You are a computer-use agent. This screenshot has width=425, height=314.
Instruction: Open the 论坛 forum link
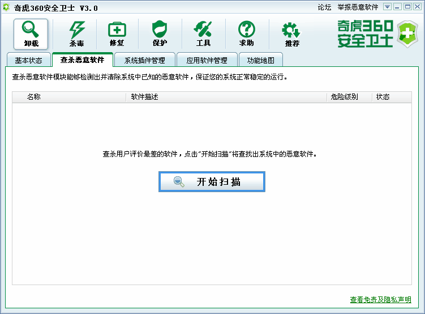(324, 7)
